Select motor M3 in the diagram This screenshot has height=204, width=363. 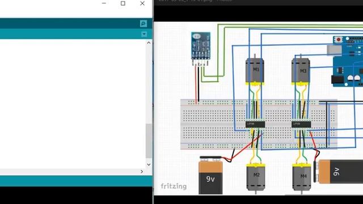[x=301, y=70]
